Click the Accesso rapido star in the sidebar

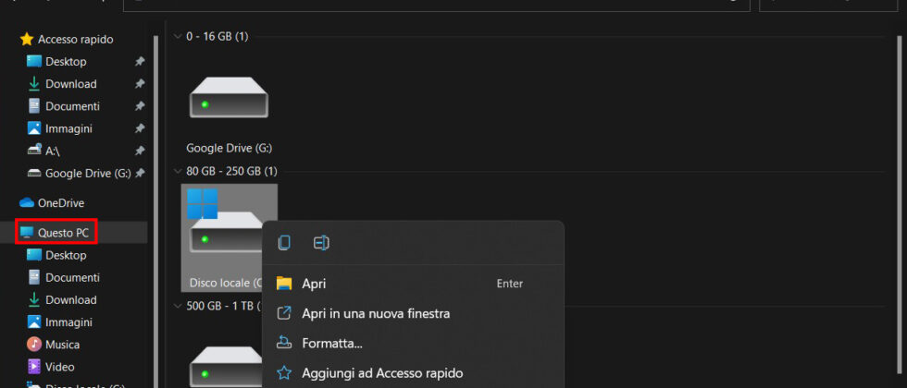click(x=27, y=40)
